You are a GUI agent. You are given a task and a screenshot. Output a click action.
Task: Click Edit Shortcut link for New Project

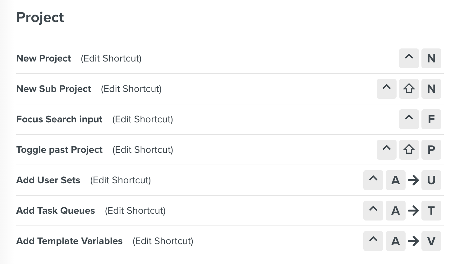click(x=111, y=58)
